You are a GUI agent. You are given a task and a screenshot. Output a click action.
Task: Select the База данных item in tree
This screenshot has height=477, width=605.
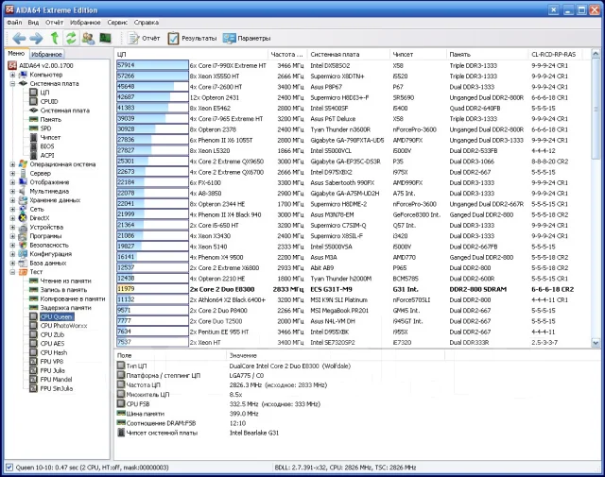pyautogui.click(x=48, y=263)
